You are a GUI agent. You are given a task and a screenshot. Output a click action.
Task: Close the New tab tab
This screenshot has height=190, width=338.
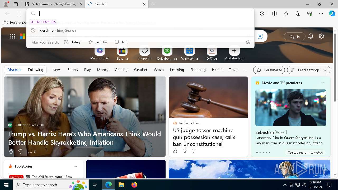tap(144, 4)
